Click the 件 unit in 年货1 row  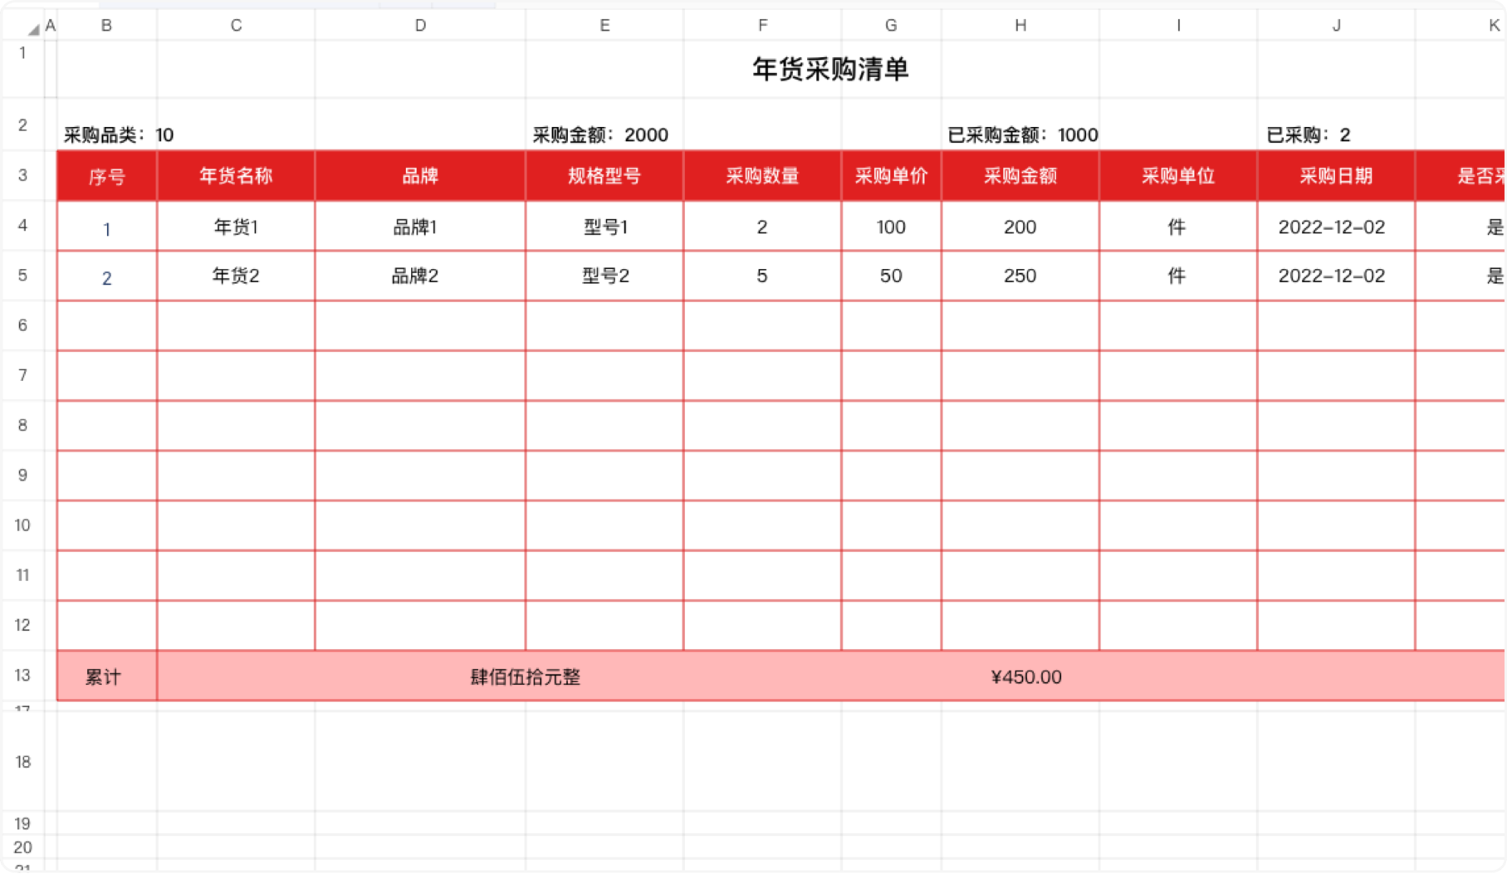1178,227
